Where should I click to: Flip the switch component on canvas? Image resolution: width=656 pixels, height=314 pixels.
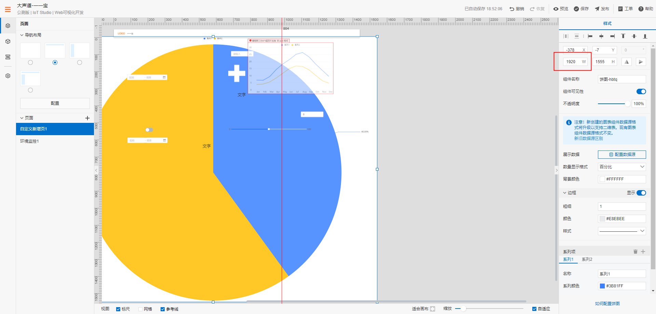pos(149,130)
